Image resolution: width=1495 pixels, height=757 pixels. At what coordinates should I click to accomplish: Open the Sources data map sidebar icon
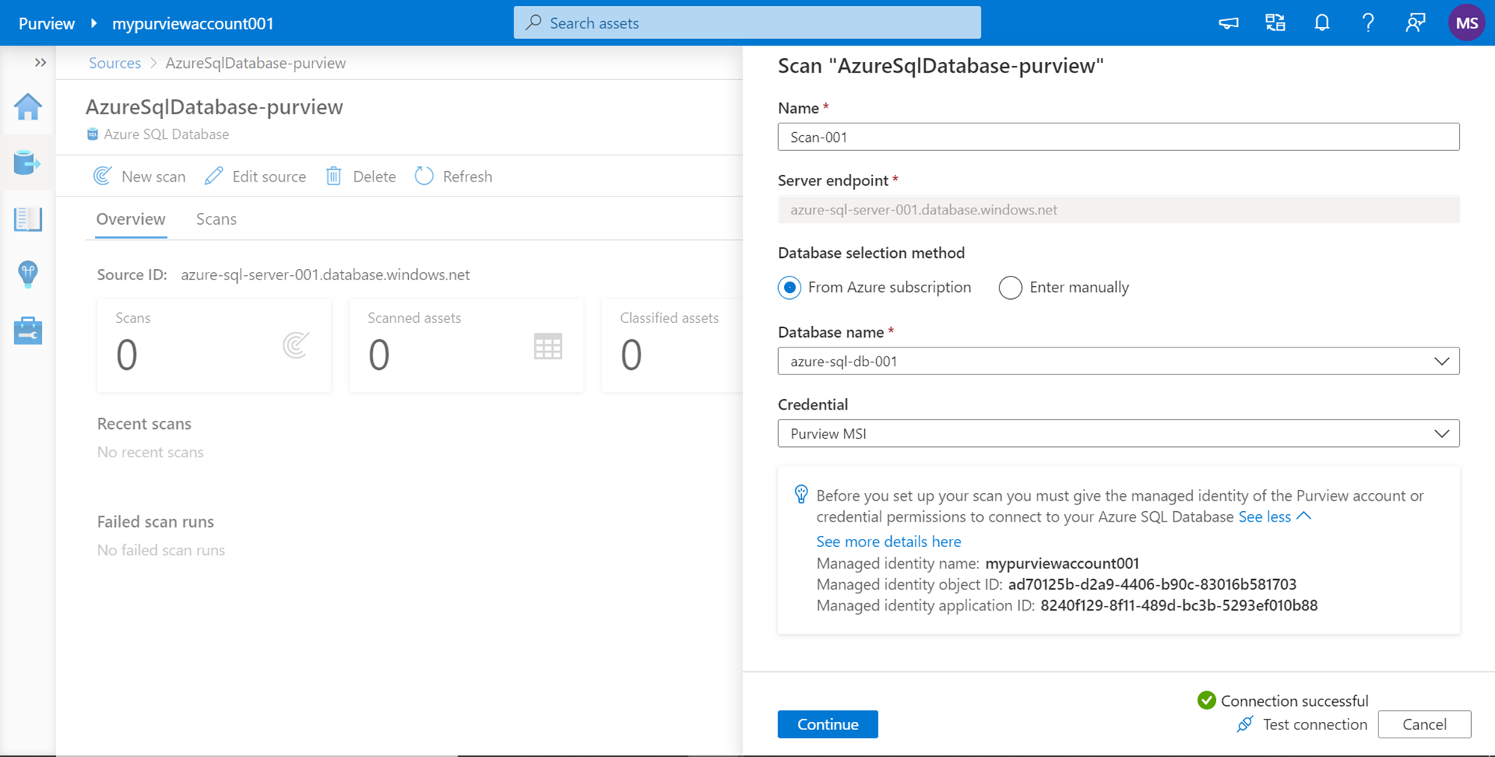coord(28,162)
